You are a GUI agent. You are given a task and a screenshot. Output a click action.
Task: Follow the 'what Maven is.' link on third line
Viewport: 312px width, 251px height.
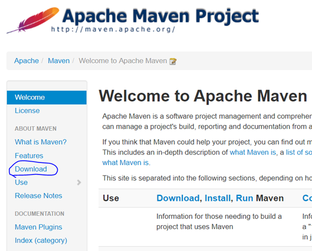pyautogui.click(x=126, y=163)
